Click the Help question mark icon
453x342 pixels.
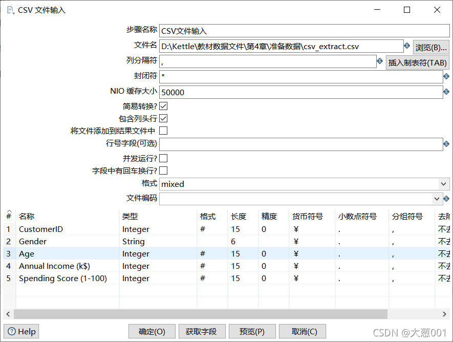coord(11,331)
